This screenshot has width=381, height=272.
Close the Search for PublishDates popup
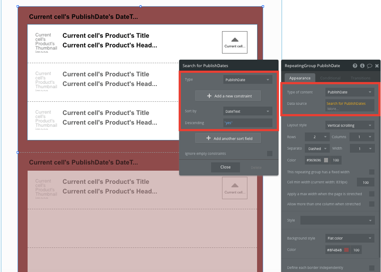[225, 167]
